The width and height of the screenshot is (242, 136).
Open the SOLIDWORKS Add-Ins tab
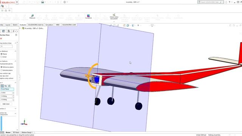(36, 25)
